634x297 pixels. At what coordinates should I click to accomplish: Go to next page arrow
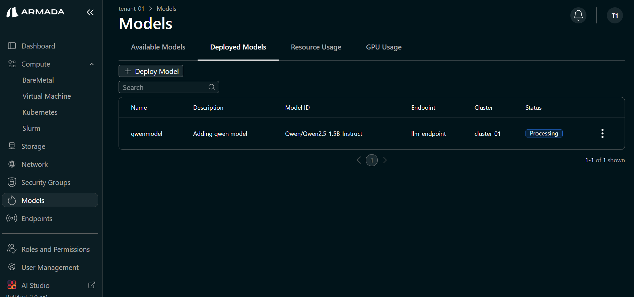(x=385, y=160)
